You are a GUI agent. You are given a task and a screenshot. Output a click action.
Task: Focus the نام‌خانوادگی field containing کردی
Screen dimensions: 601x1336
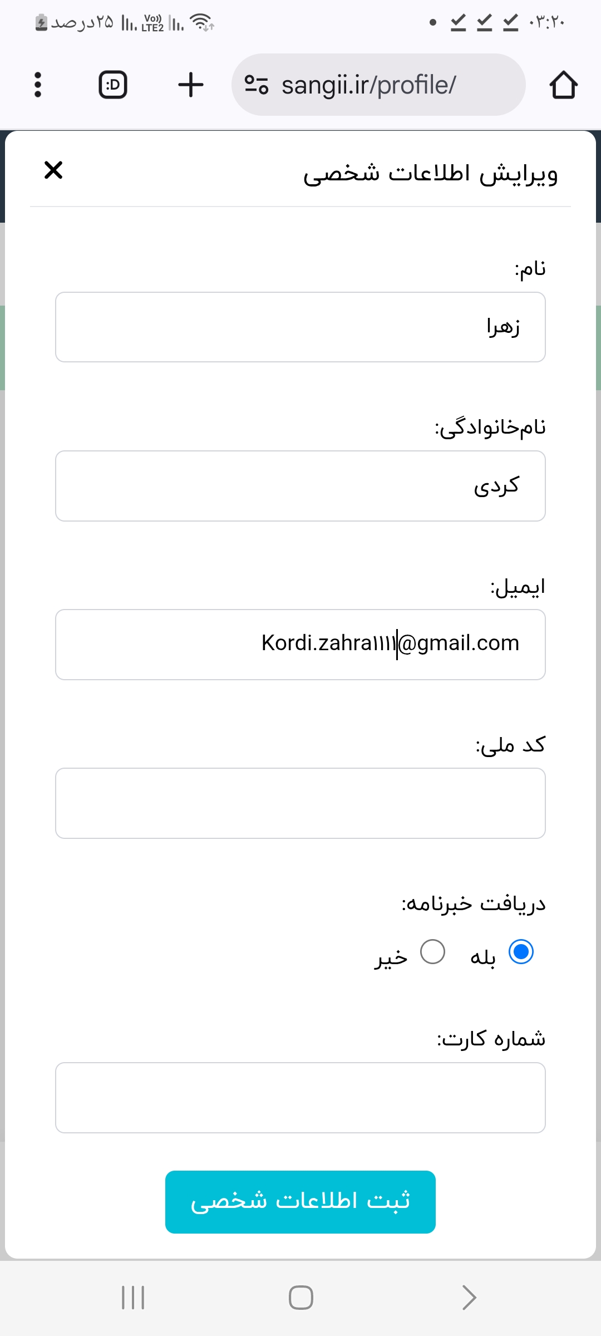(300, 486)
